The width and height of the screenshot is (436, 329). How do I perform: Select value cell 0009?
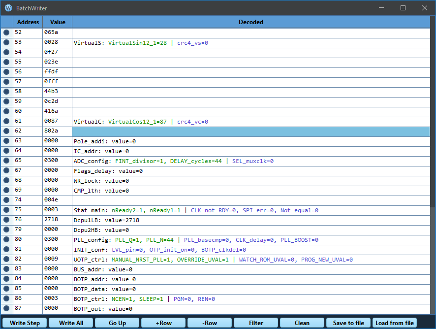57,259
